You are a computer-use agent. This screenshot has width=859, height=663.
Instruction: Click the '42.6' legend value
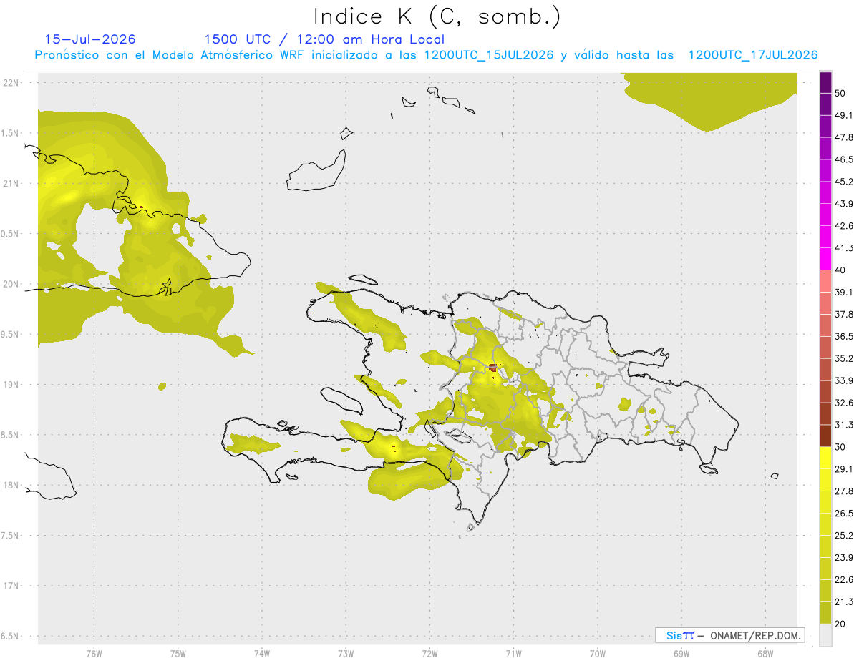(x=844, y=226)
